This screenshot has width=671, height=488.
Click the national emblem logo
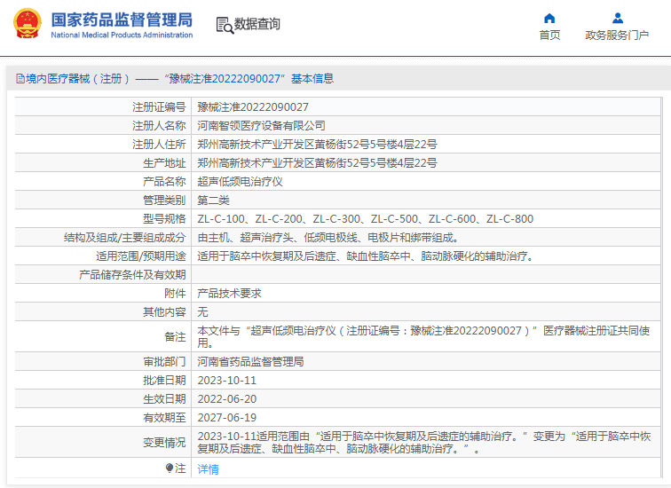[x=28, y=24]
